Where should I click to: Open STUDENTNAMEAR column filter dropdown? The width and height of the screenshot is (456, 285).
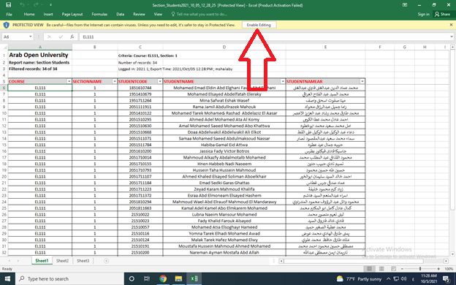(362, 81)
